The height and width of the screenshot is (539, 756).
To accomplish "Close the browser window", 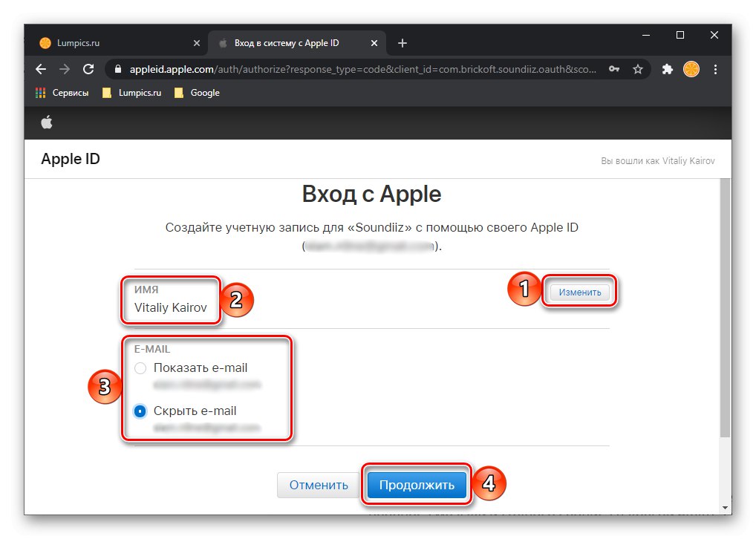I will click(x=714, y=35).
